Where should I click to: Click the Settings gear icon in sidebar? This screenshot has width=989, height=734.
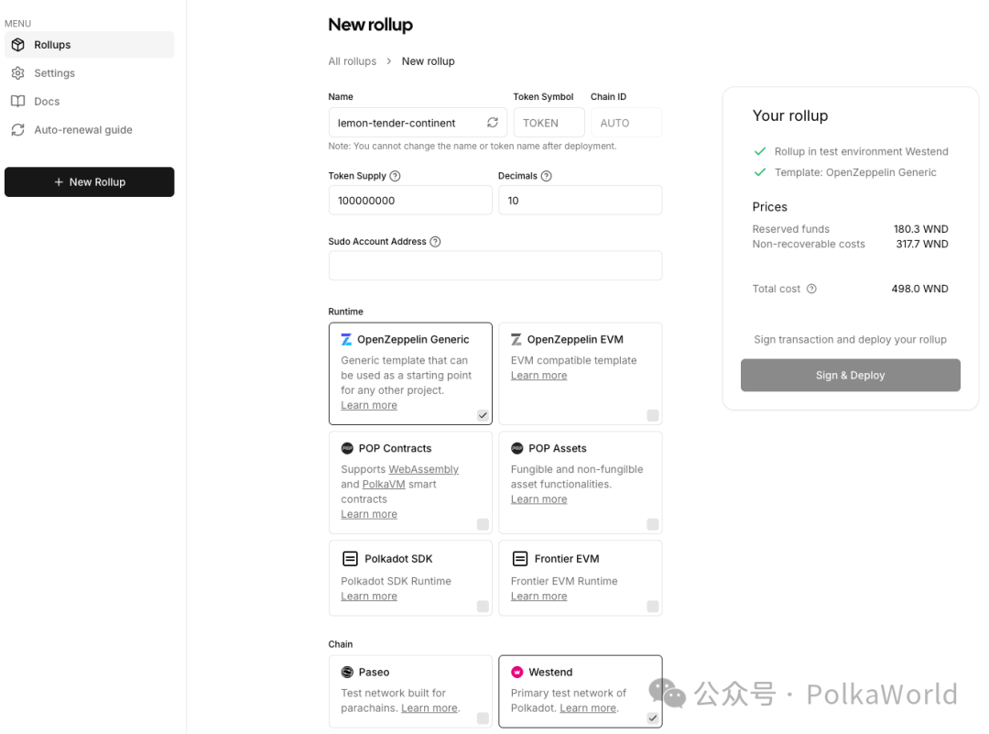pos(17,73)
